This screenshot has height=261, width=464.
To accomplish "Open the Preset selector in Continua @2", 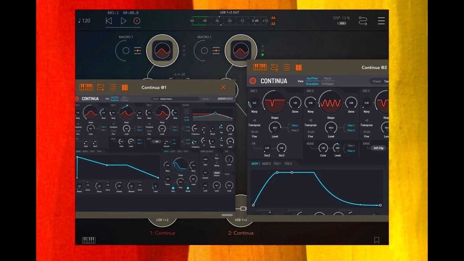I will coord(379,81).
